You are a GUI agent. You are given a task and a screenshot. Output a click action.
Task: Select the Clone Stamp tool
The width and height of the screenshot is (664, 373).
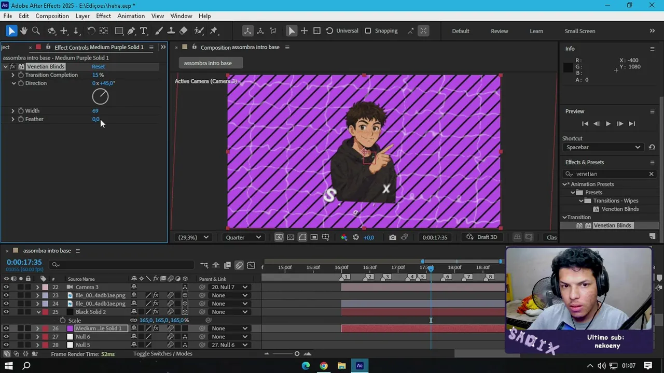[x=171, y=31]
